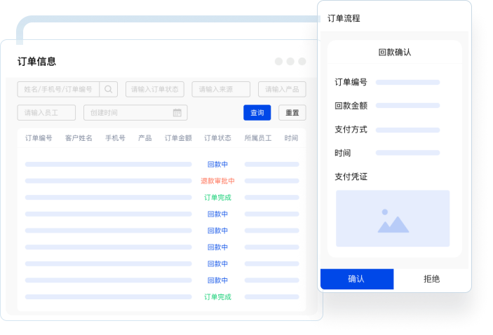Click the 订单信息 window title
The width and height of the screenshot is (493, 335).
(x=36, y=61)
